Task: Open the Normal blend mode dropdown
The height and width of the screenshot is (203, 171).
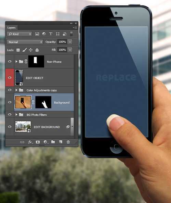Action: point(25,42)
